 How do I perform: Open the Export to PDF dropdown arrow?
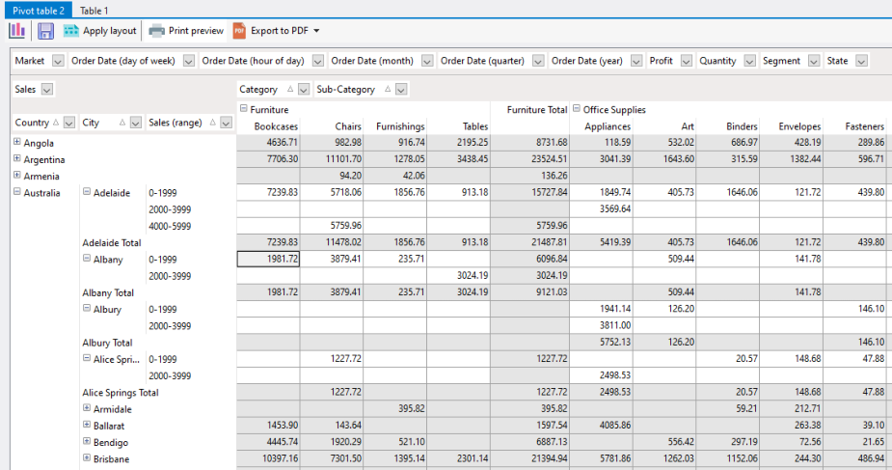point(317,31)
